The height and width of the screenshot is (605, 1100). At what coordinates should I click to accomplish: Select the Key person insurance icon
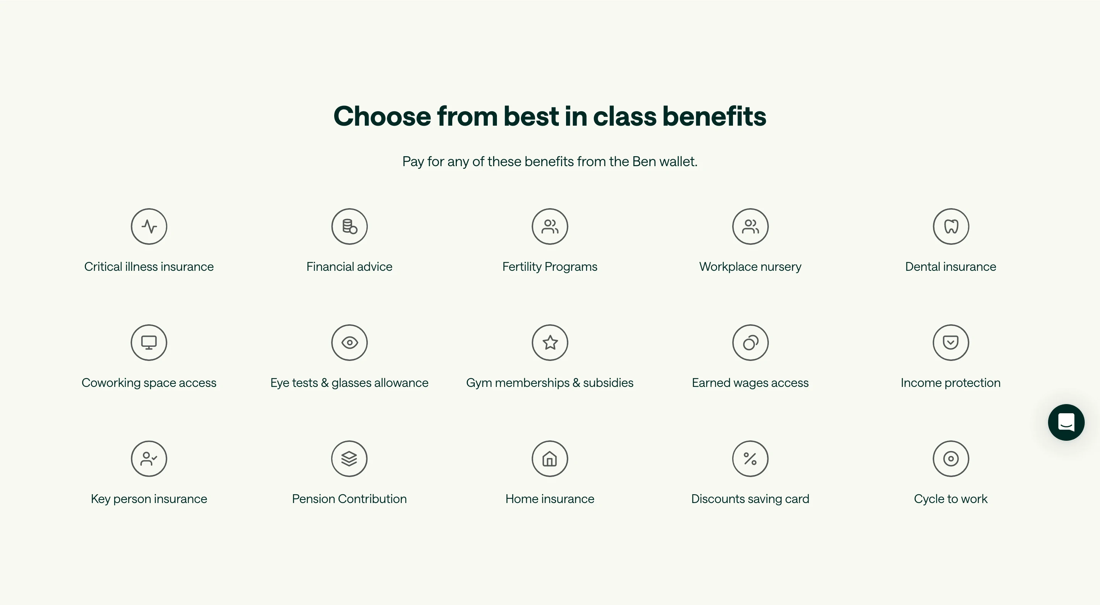(149, 459)
